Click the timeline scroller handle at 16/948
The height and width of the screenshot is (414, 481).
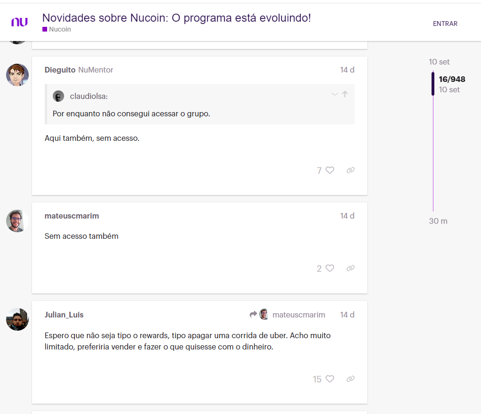433,83
